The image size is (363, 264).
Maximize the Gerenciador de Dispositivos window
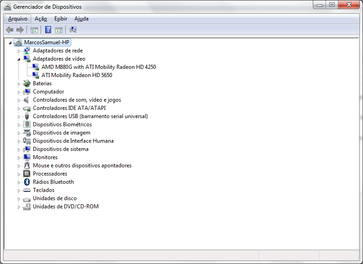pos(332,5)
